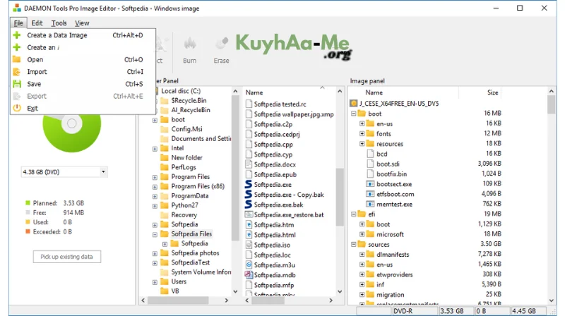The height and width of the screenshot is (316, 565).
Task: Click the Softpedia.html browser file icon
Action: pos(249,235)
